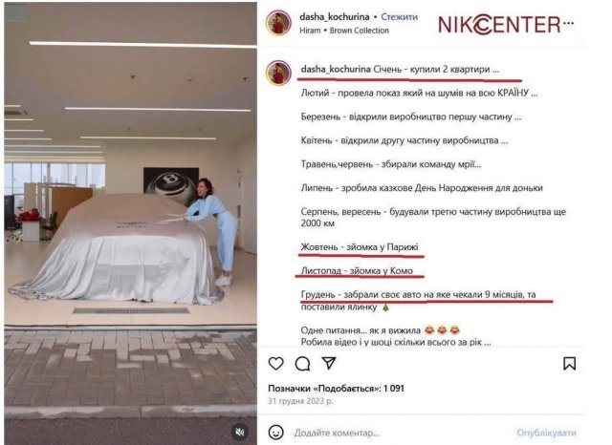View likes count Позначки «Подобається»: 1 091
The height and width of the screenshot is (445, 612).
point(336,388)
